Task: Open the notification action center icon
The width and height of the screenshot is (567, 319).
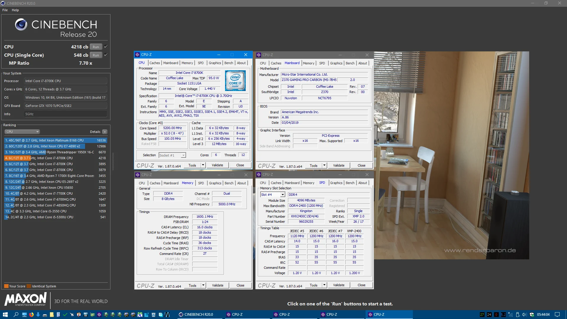Action: (x=557, y=315)
